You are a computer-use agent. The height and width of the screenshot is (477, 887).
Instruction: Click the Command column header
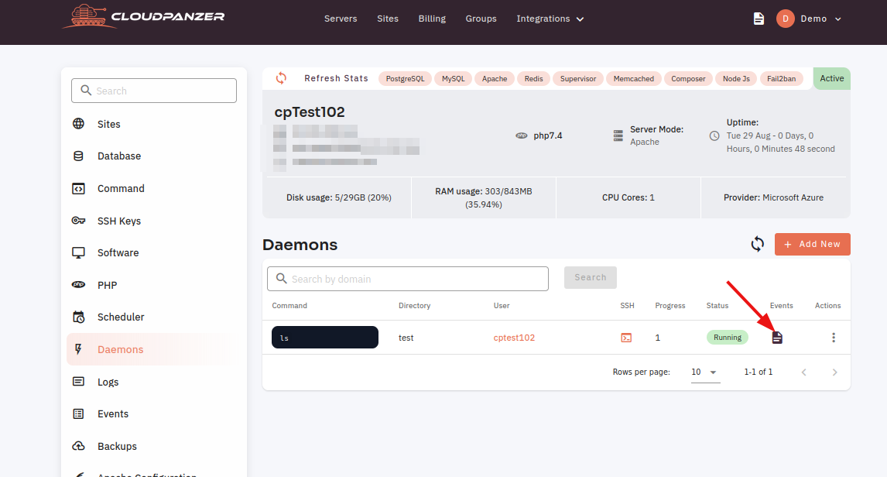click(x=289, y=306)
